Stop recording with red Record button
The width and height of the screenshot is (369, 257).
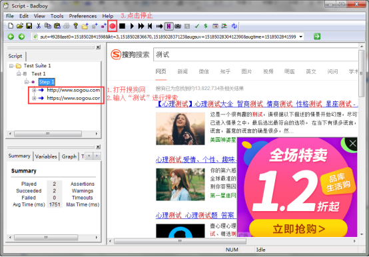pyautogui.click(x=113, y=26)
